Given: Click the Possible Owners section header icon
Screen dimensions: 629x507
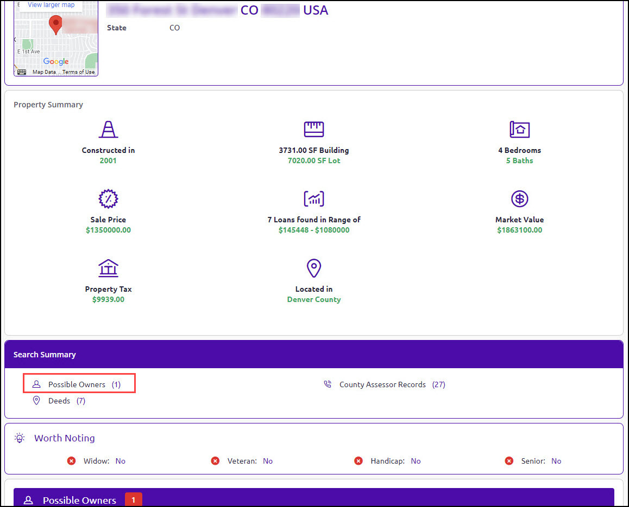Looking at the screenshot, I should [28, 500].
